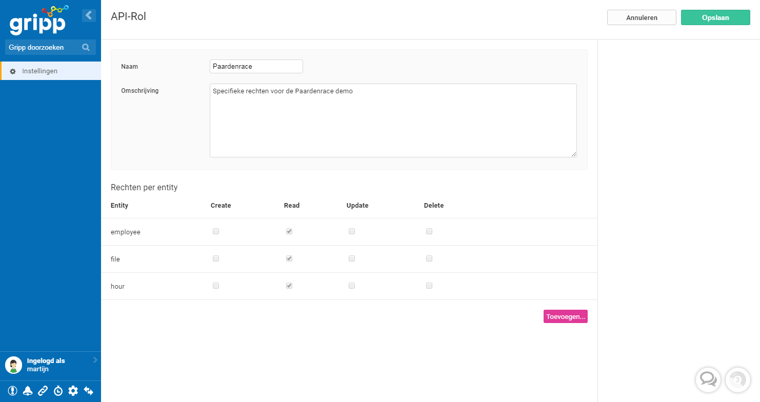Click the 'Delete' column header

click(434, 205)
